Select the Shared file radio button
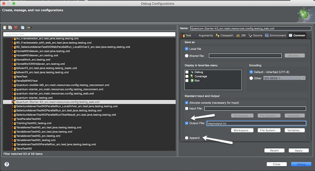This screenshot has width=315, height=171. coord(187,56)
